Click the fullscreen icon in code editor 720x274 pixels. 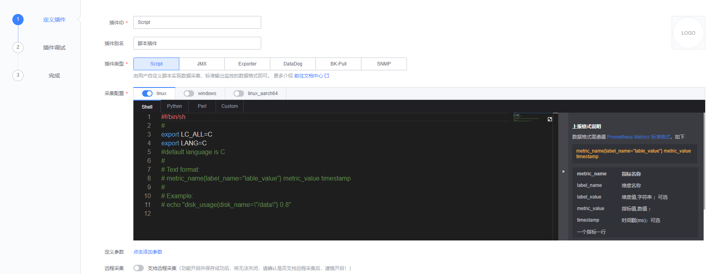click(550, 119)
